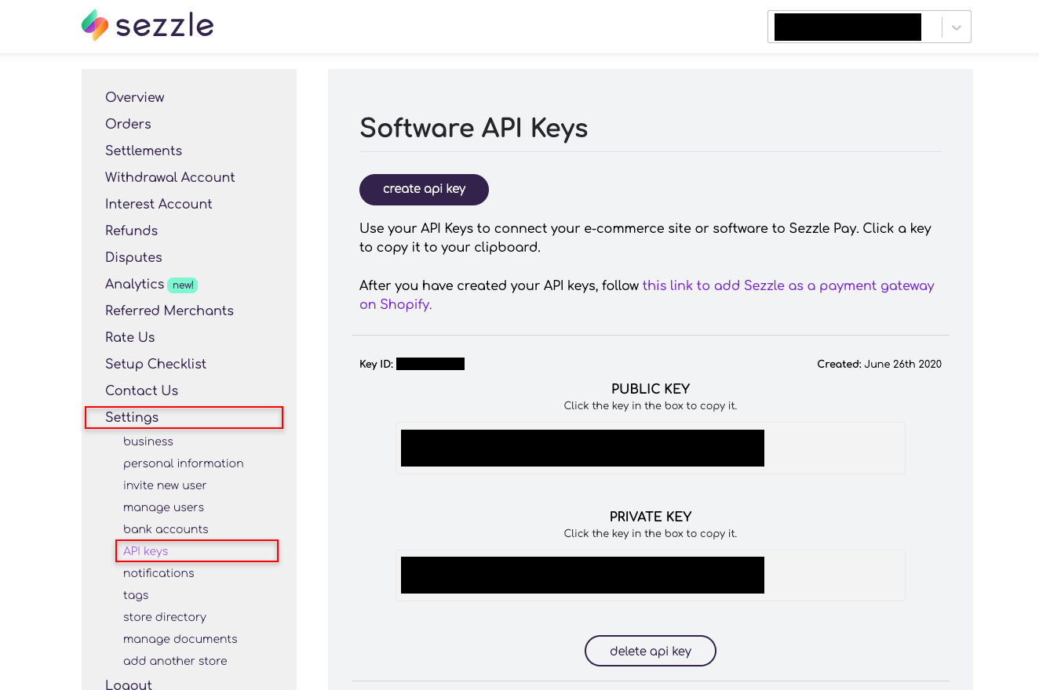Go to bank accounts settings
The height and width of the screenshot is (690, 1039).
point(166,529)
